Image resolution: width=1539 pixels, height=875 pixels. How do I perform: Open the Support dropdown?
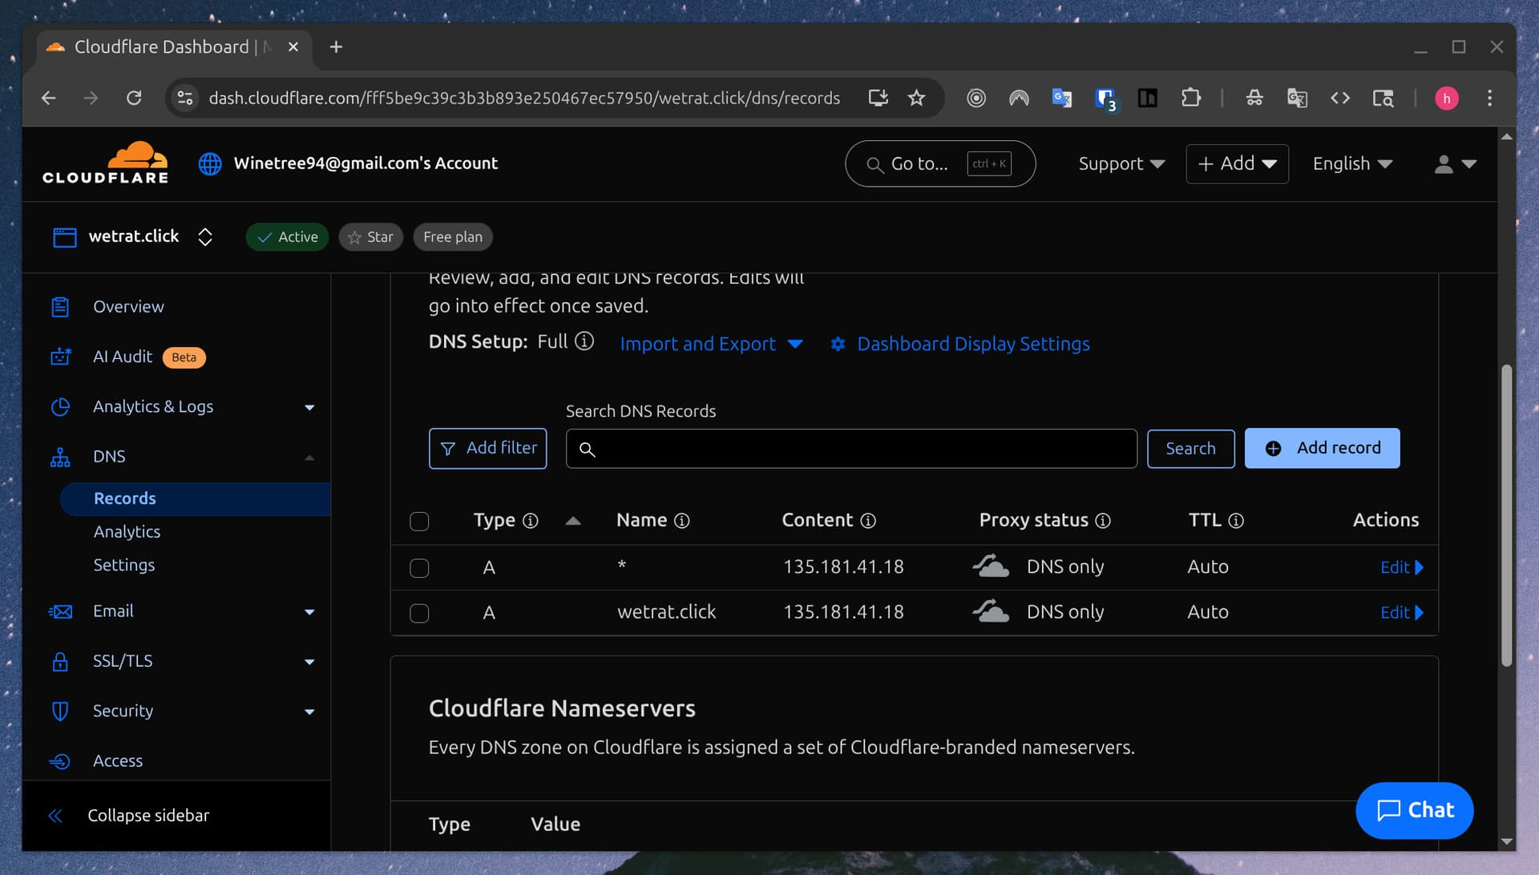tap(1121, 163)
